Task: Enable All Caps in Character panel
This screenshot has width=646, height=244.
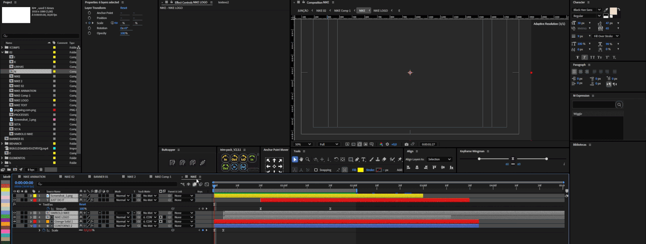Action: tap(592, 57)
